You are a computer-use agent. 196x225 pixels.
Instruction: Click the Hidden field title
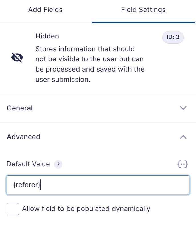point(47,37)
